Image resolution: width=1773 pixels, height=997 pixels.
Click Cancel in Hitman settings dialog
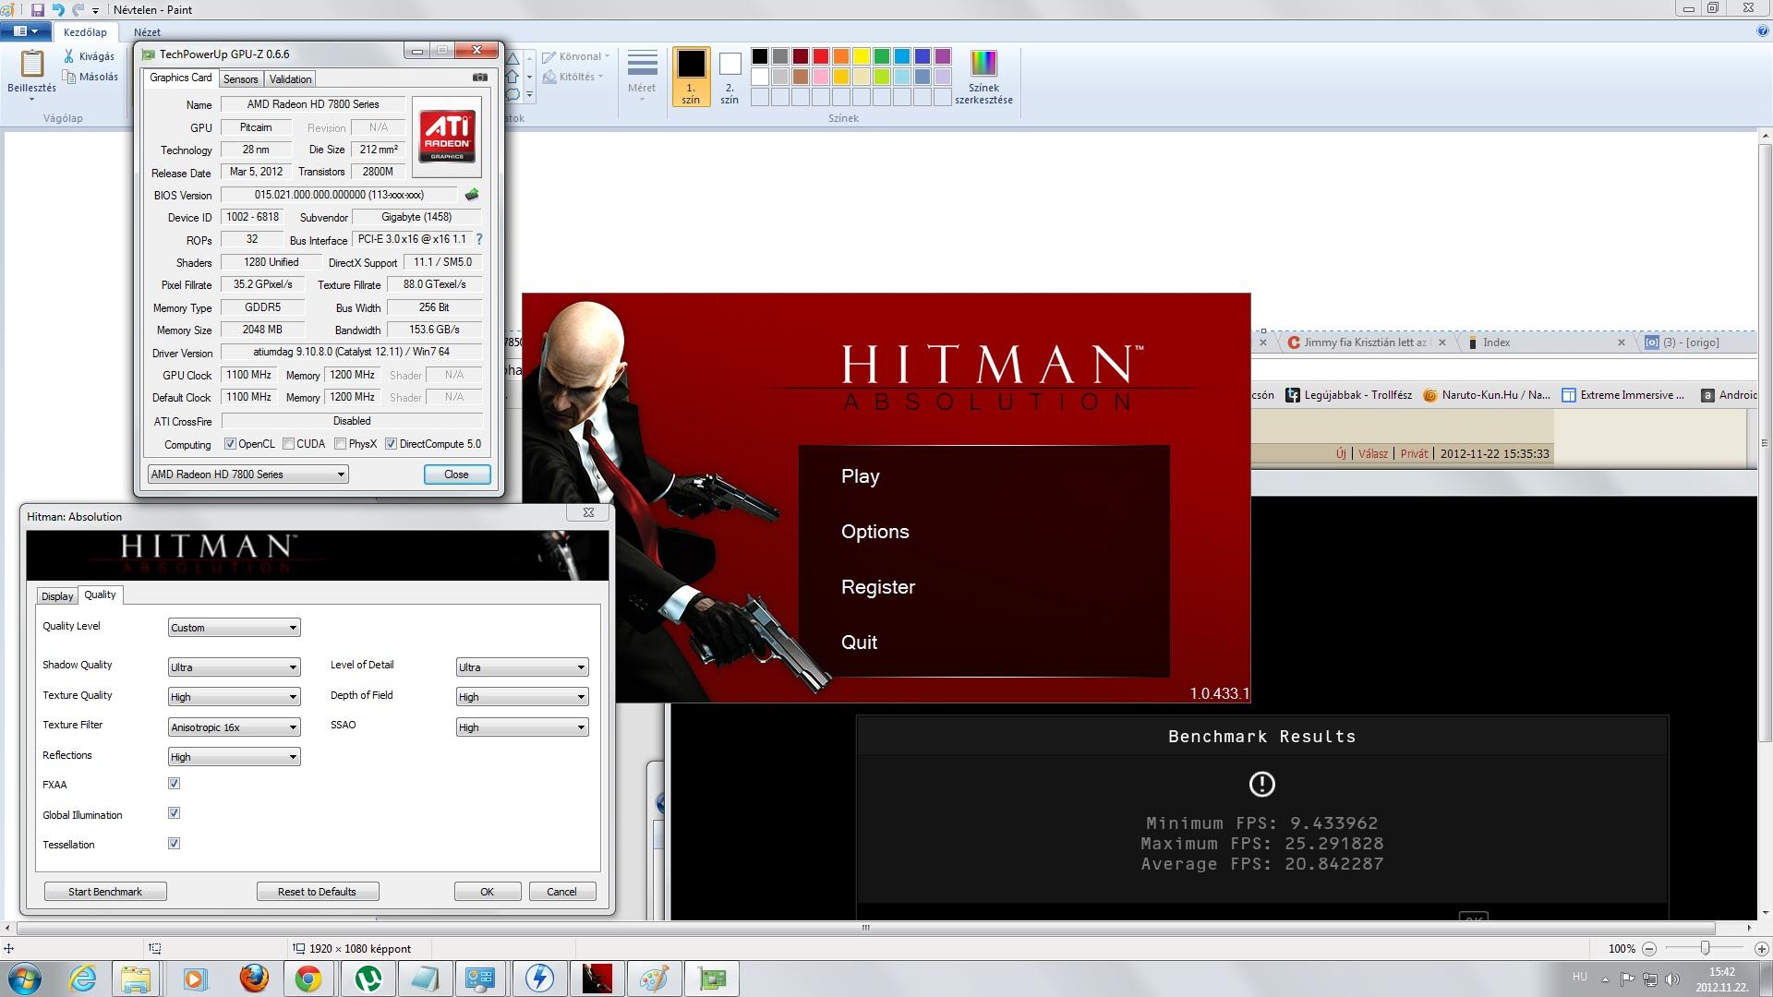[561, 892]
